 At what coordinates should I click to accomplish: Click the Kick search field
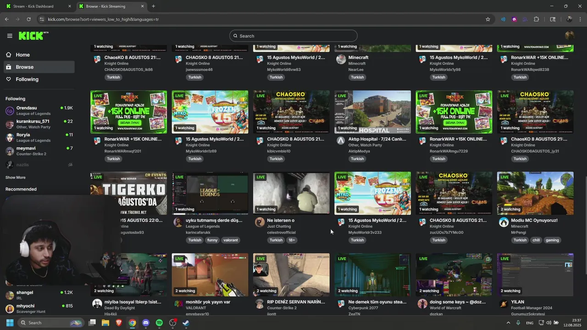[293, 36]
